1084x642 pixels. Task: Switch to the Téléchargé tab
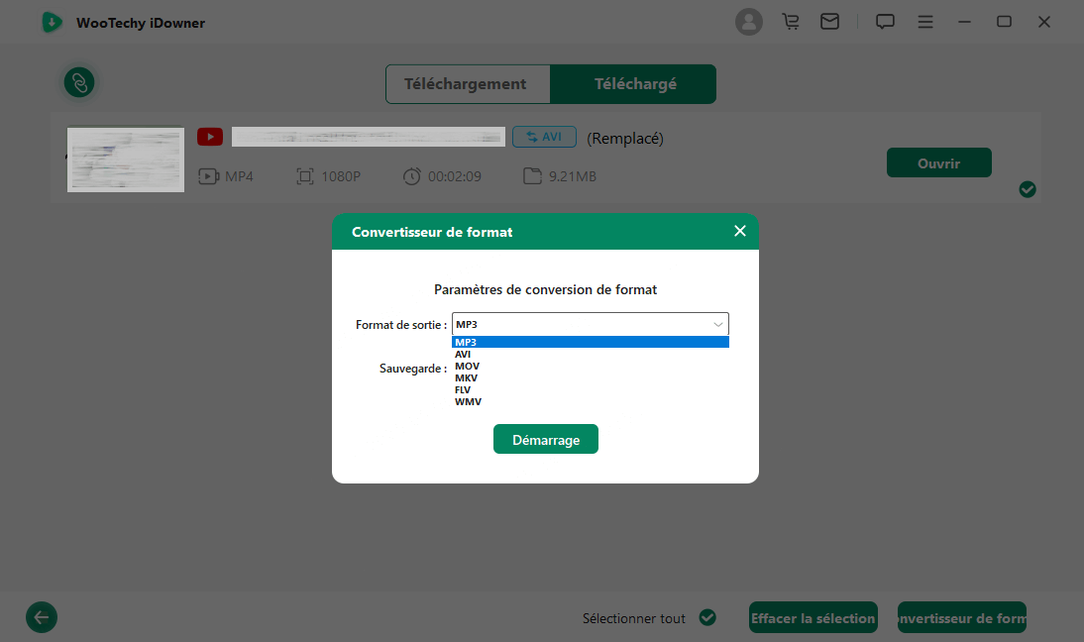(x=633, y=83)
